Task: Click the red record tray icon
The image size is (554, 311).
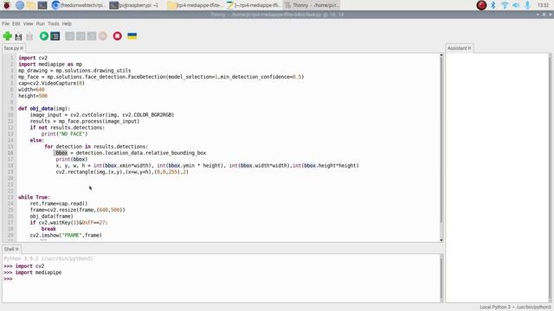Action: (x=481, y=5)
